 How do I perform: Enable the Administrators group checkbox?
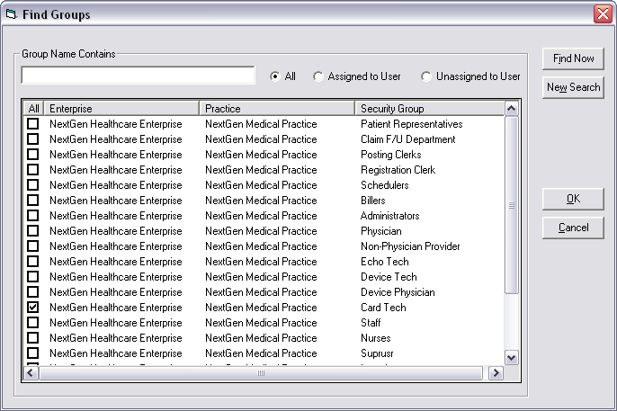click(x=33, y=216)
